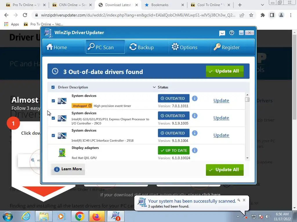
Task: Show hidden system tray icons
Action: tap(238, 217)
